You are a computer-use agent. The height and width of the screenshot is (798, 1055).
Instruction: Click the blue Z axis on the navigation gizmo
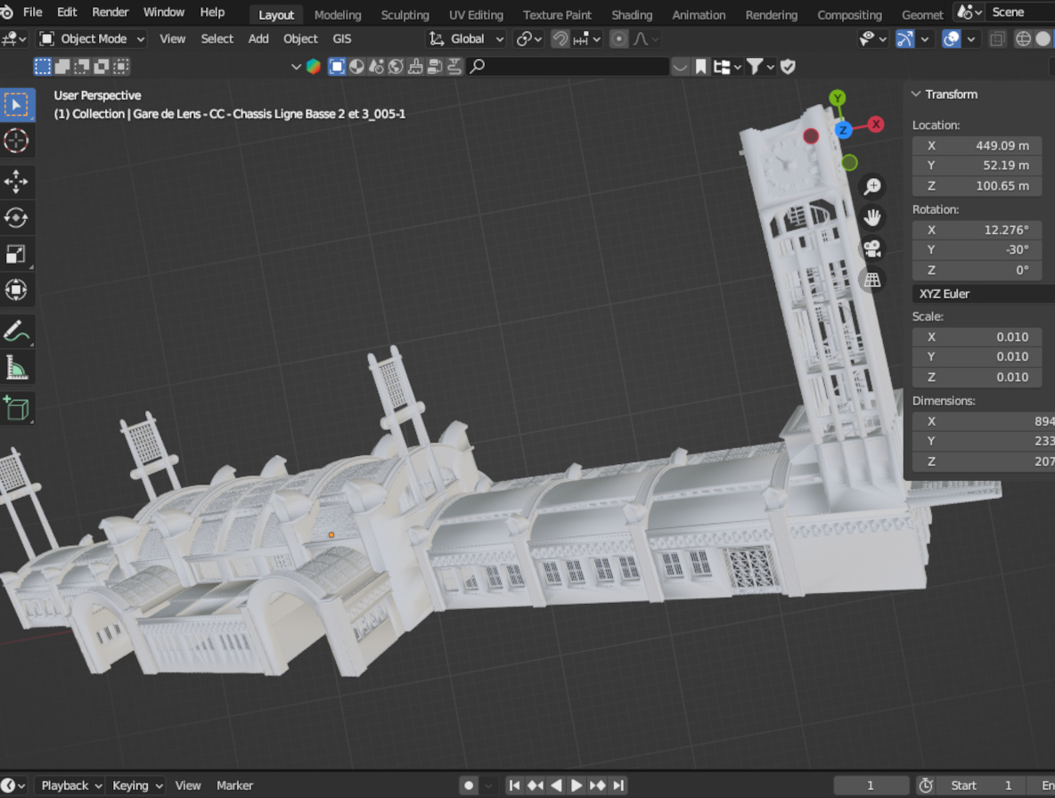(843, 130)
